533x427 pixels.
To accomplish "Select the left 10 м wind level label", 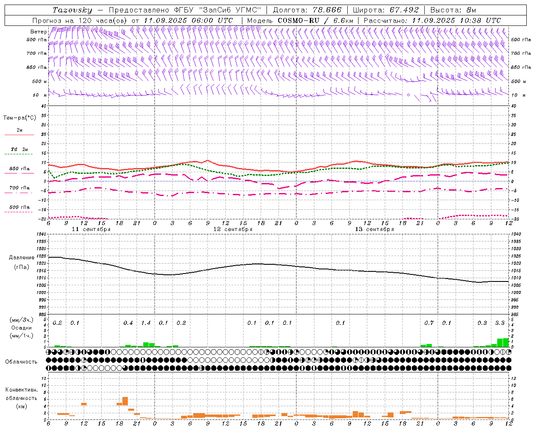I will [40, 95].
